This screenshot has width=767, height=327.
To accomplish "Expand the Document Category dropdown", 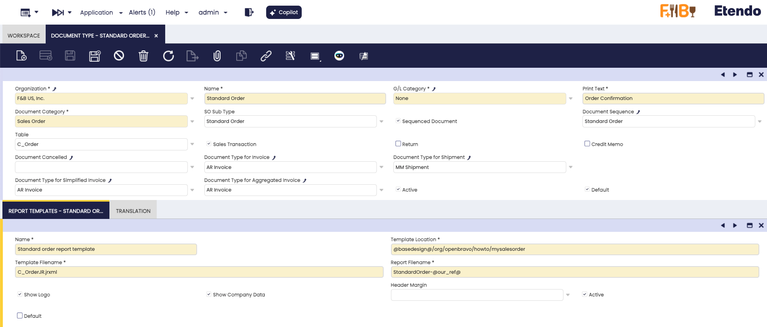I will click(192, 121).
